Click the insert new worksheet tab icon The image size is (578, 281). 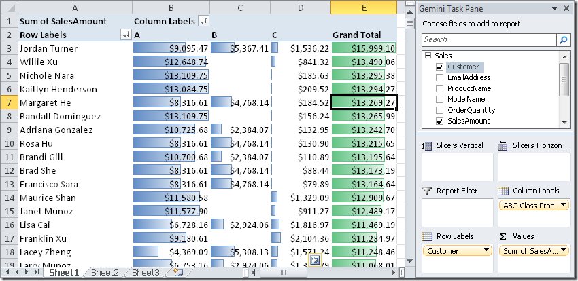pyautogui.click(x=178, y=273)
